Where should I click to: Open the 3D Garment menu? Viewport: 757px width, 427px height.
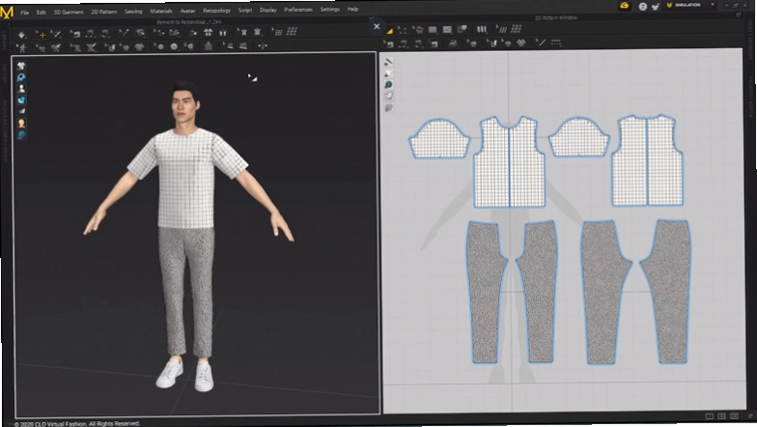(69, 12)
